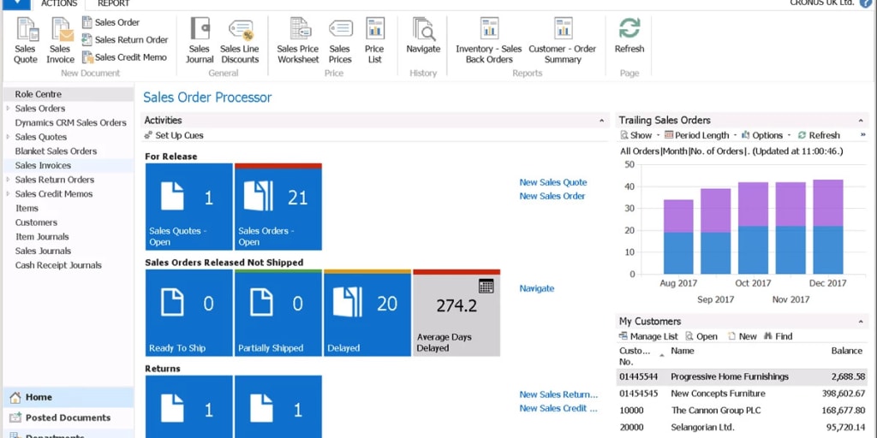The image size is (877, 438).
Task: Open the Sales Quotes - Open tile
Action: pyautogui.click(x=189, y=207)
